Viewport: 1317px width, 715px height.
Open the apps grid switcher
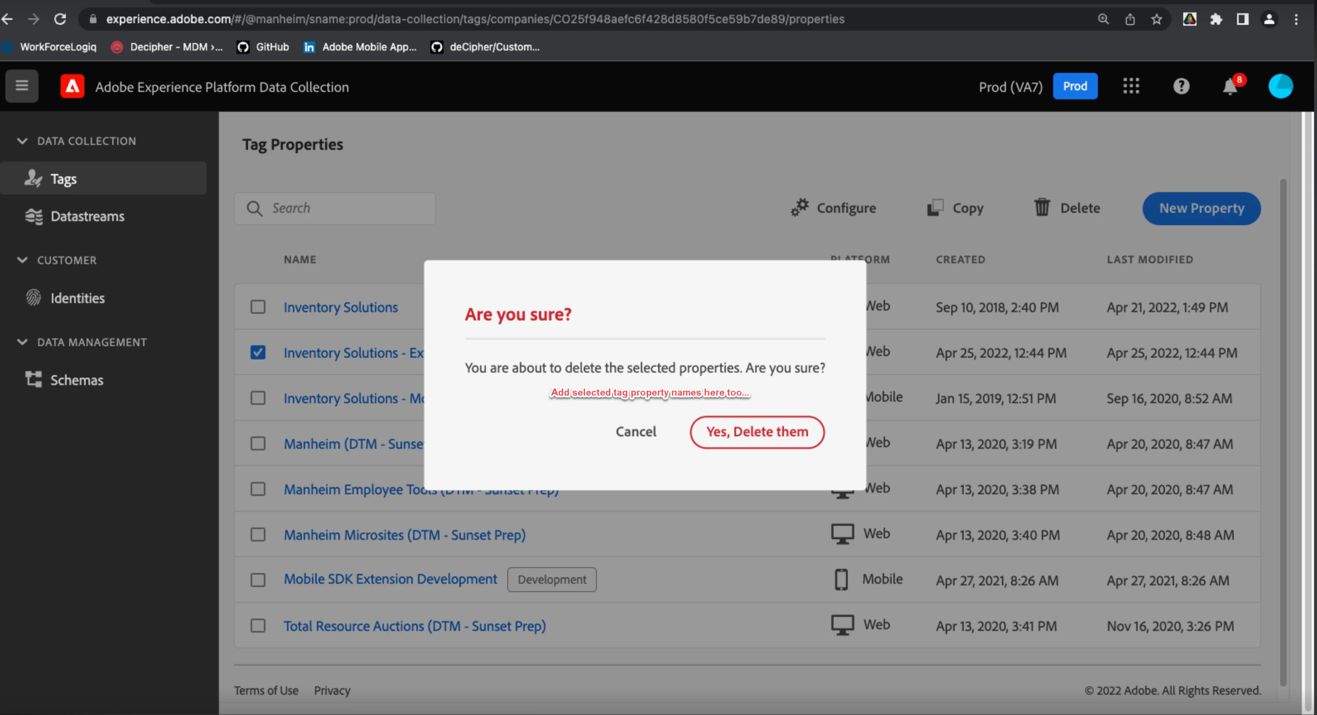pos(1131,86)
